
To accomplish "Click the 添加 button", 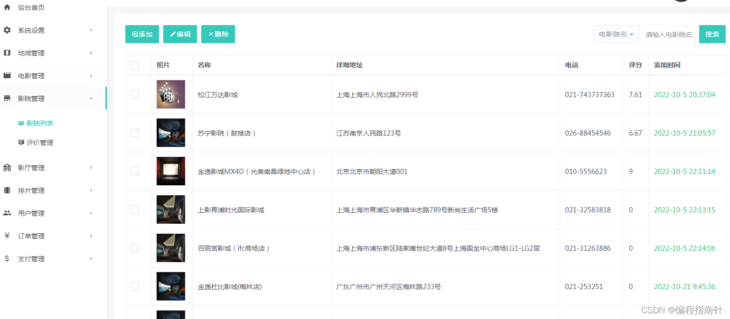I will click(x=142, y=34).
